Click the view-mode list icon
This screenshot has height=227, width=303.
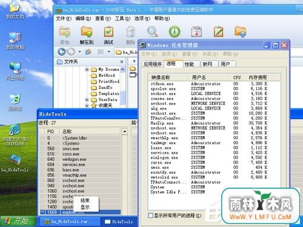coord(101,52)
